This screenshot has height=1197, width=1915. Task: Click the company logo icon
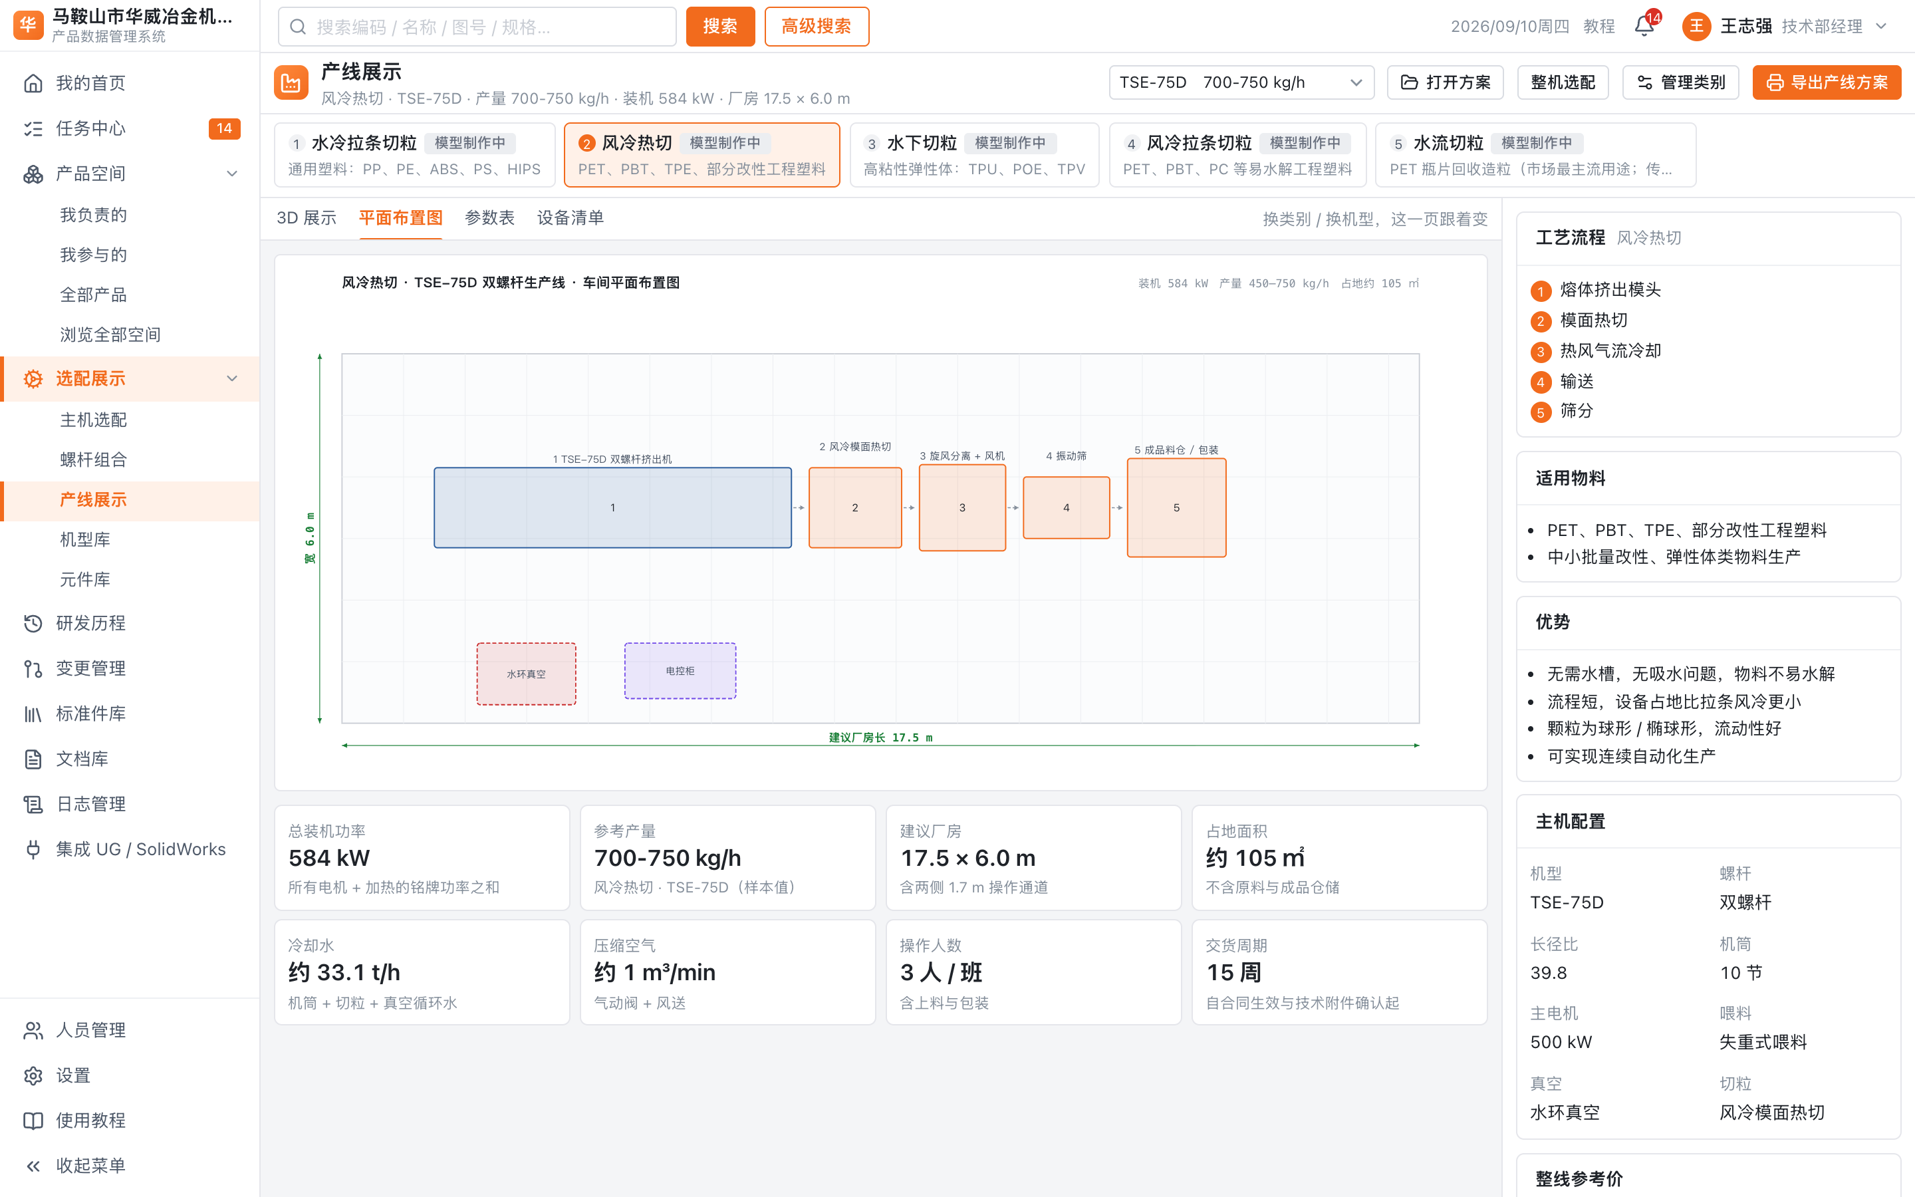pos(29,25)
